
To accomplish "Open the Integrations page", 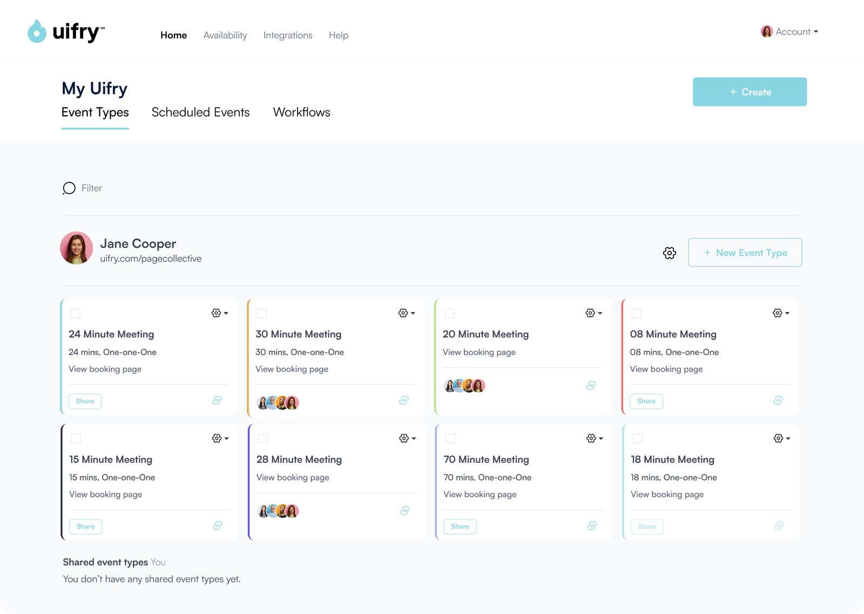I will (x=288, y=35).
